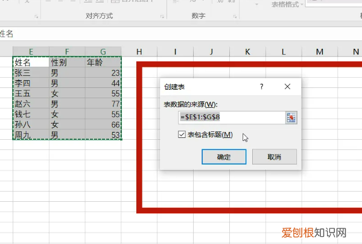Select the cell with 孙八
Image resolution: width=362 pixels, height=244 pixels.
pyautogui.click(x=31, y=124)
